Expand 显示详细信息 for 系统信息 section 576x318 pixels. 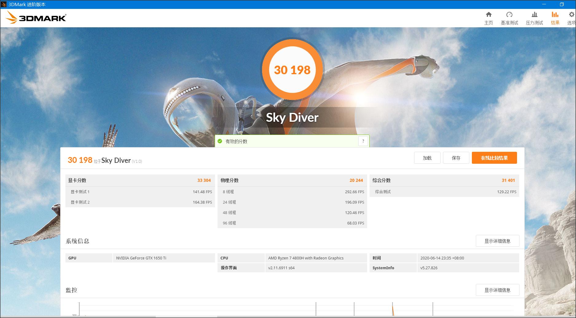coord(497,241)
